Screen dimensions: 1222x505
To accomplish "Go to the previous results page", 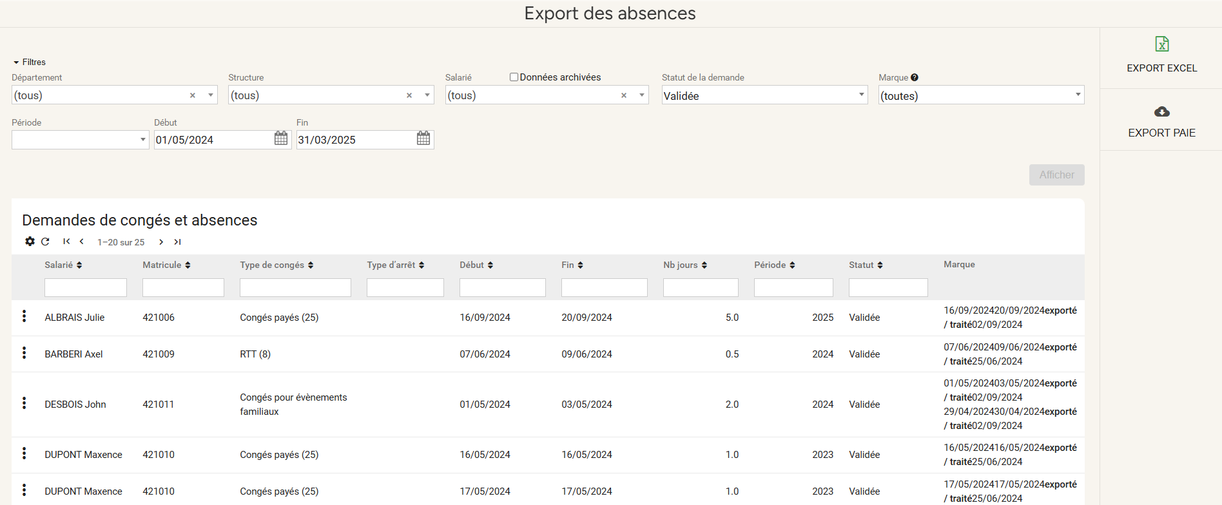I will 82,242.
